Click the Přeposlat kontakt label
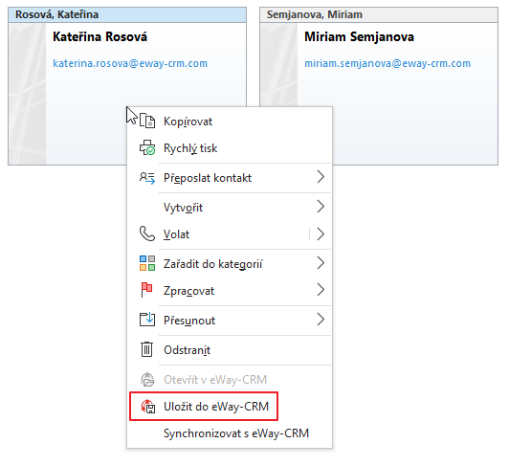 (208, 178)
